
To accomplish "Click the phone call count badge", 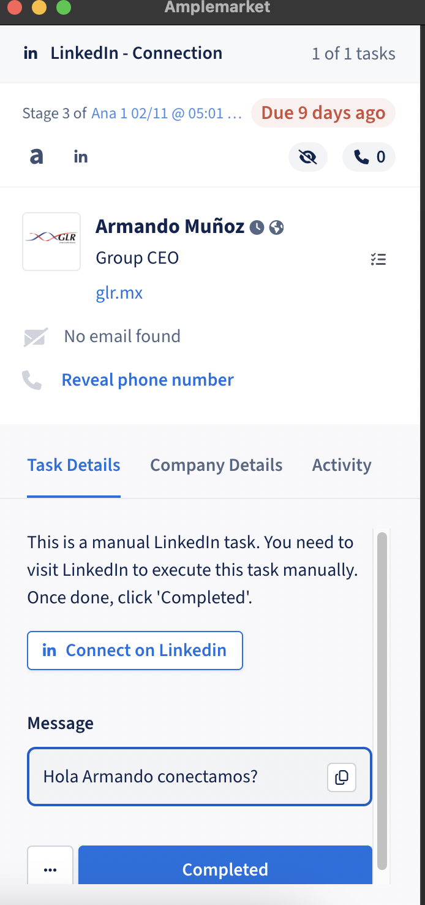I will (x=369, y=158).
